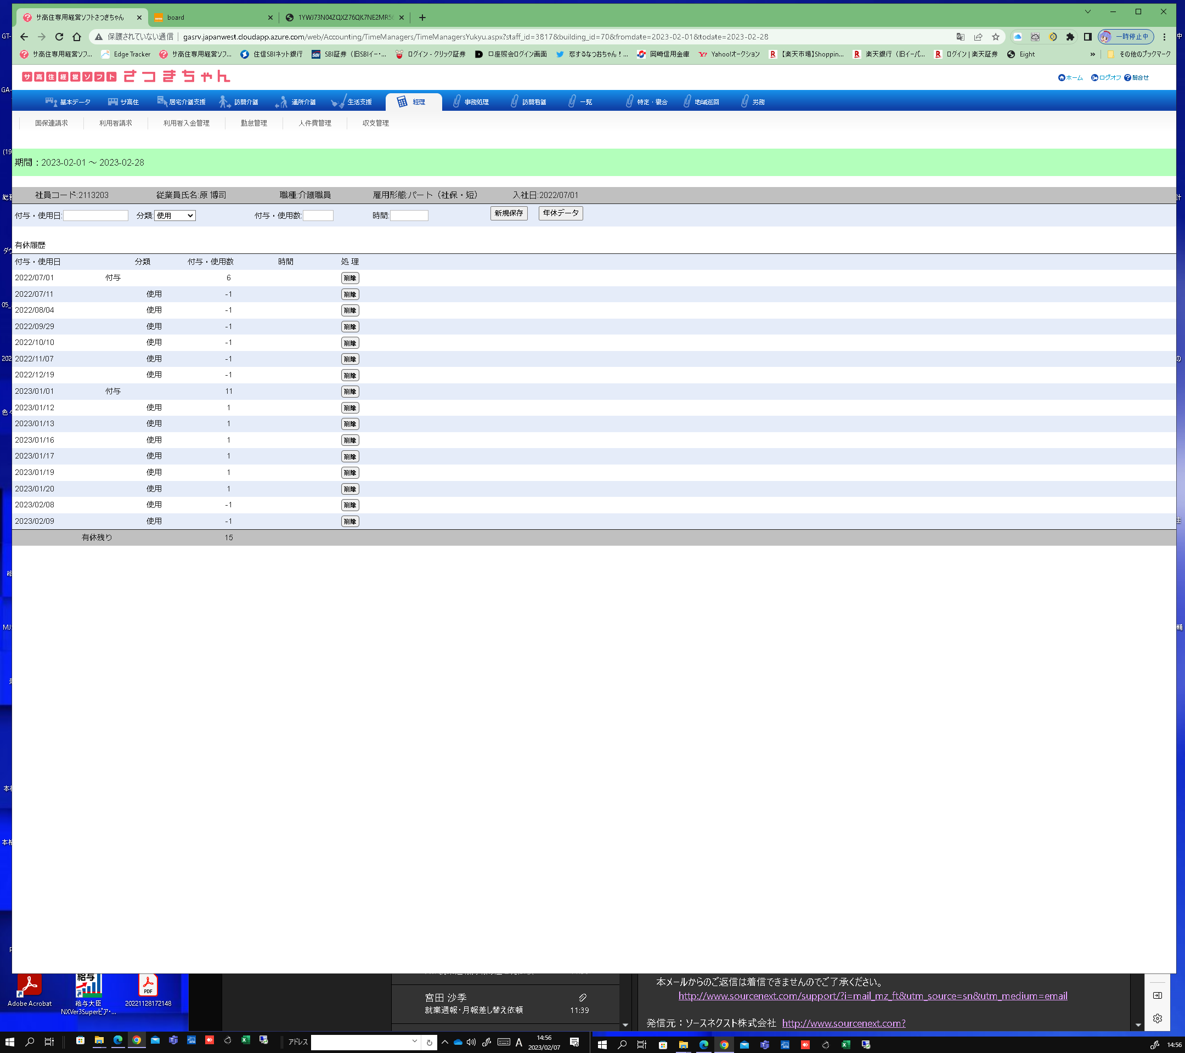Viewport: 1185px width, 1053px height.
Task: Delete the 2023/02/09 leave record
Action: [x=349, y=522]
